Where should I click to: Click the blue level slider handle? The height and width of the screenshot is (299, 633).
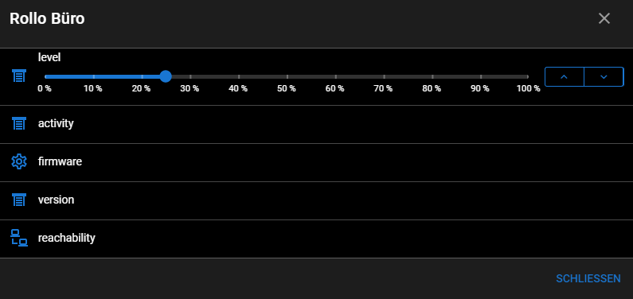click(x=166, y=76)
